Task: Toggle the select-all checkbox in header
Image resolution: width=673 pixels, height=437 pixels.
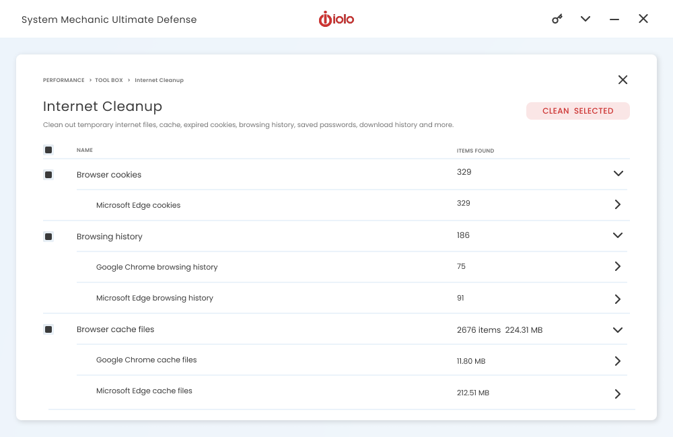Action: click(48, 150)
